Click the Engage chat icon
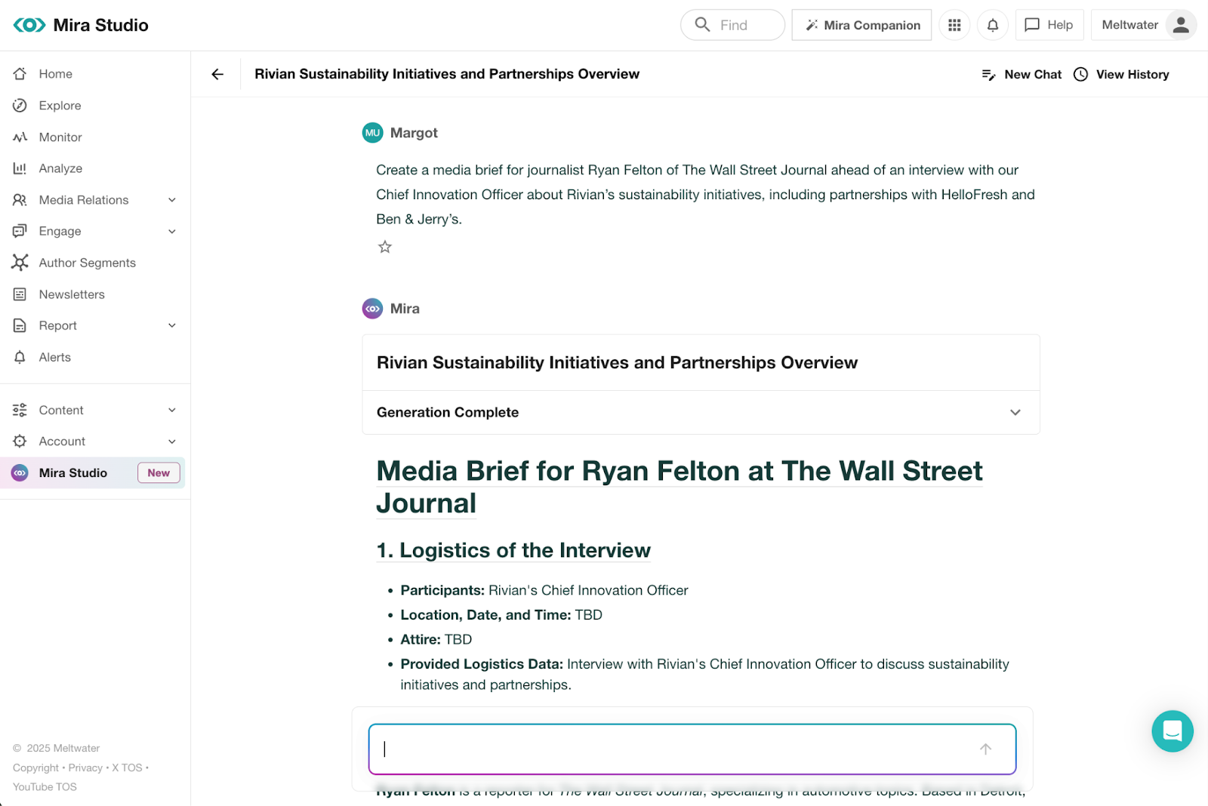 (x=20, y=231)
